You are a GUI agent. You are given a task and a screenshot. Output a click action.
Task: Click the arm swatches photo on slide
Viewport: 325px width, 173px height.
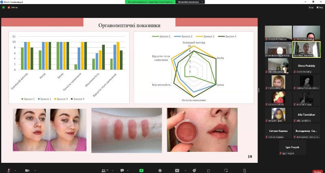tap(127, 130)
